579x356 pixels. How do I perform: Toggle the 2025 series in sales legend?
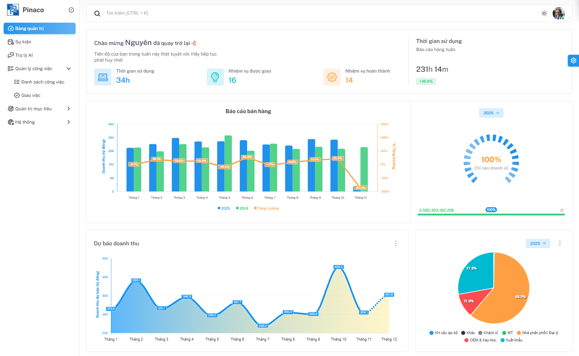(224, 208)
